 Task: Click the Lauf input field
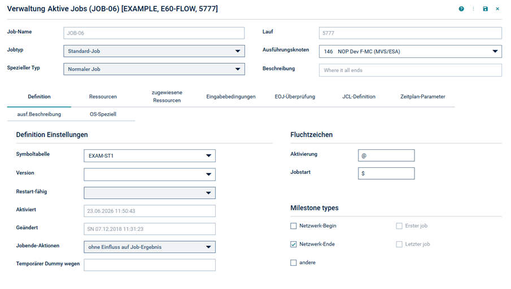pyautogui.click(x=410, y=33)
